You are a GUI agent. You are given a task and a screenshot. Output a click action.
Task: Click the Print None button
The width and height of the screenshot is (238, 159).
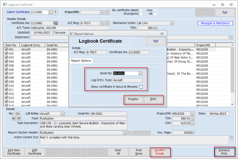click(x=139, y=152)
